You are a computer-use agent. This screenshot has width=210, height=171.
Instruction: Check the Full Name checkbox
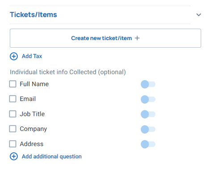point(13,84)
